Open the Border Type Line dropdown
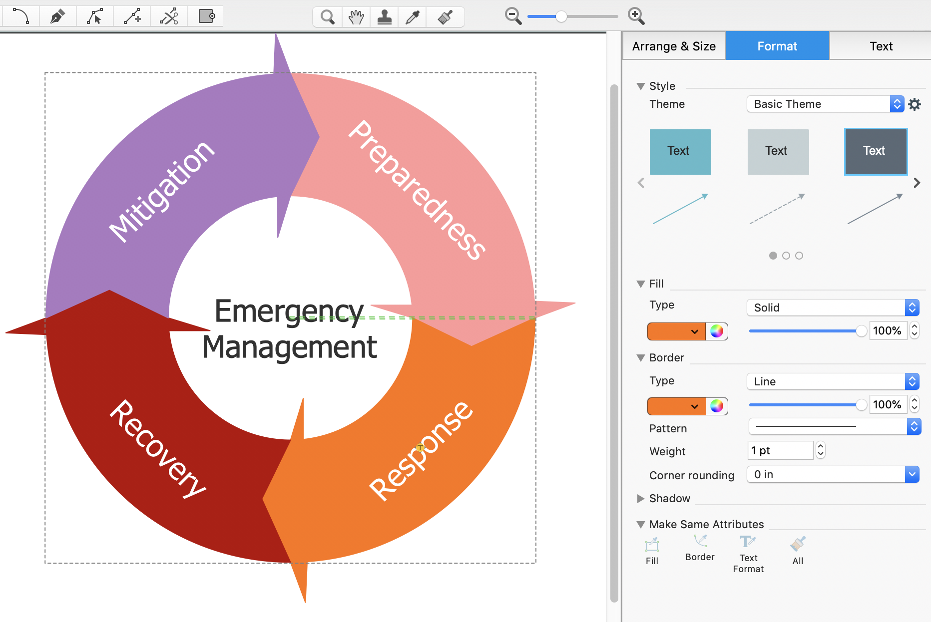The image size is (931, 622). pos(833,381)
